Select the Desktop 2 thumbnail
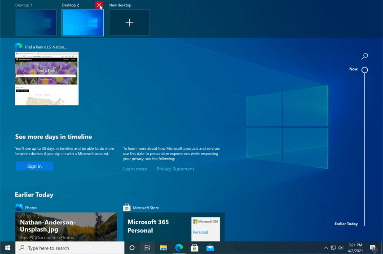 click(83, 22)
